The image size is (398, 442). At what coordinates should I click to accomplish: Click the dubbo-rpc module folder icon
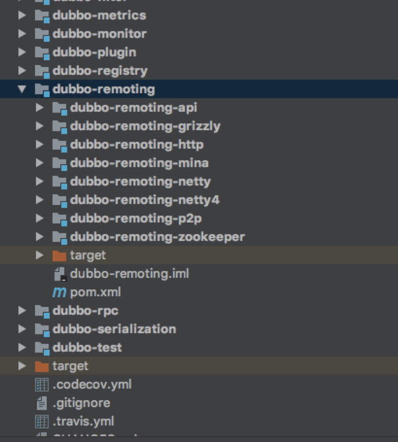42,311
